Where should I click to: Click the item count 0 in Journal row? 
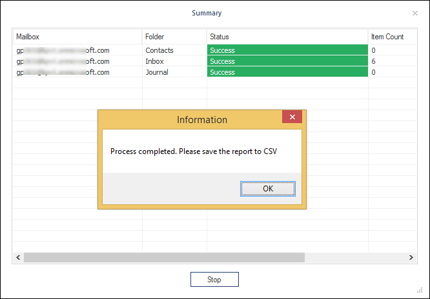coord(373,72)
